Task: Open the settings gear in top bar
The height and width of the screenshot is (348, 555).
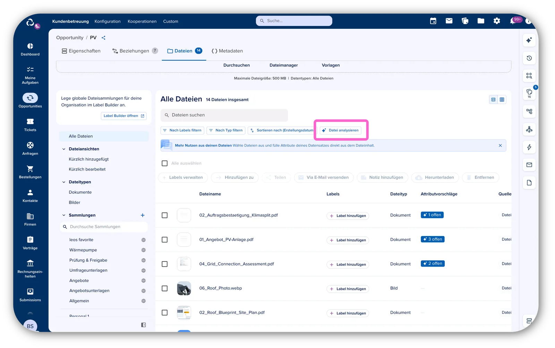Action: point(497,21)
